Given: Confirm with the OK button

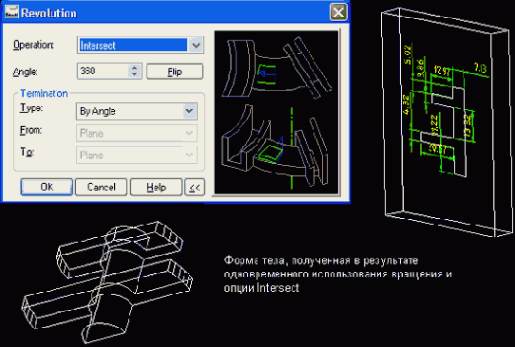Looking at the screenshot, I should (x=47, y=187).
